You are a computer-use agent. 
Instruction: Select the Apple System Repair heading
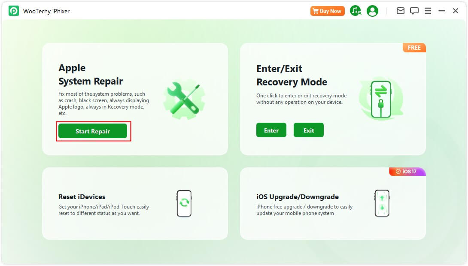pyautogui.click(x=91, y=75)
